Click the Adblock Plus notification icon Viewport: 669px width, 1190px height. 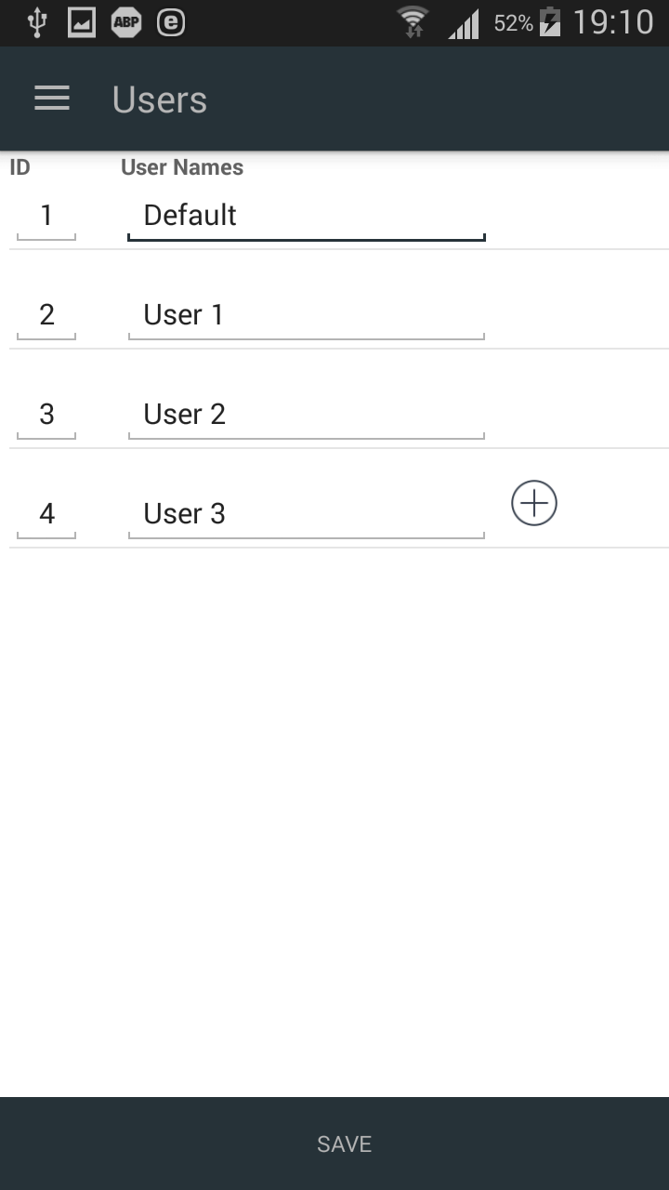point(126,22)
